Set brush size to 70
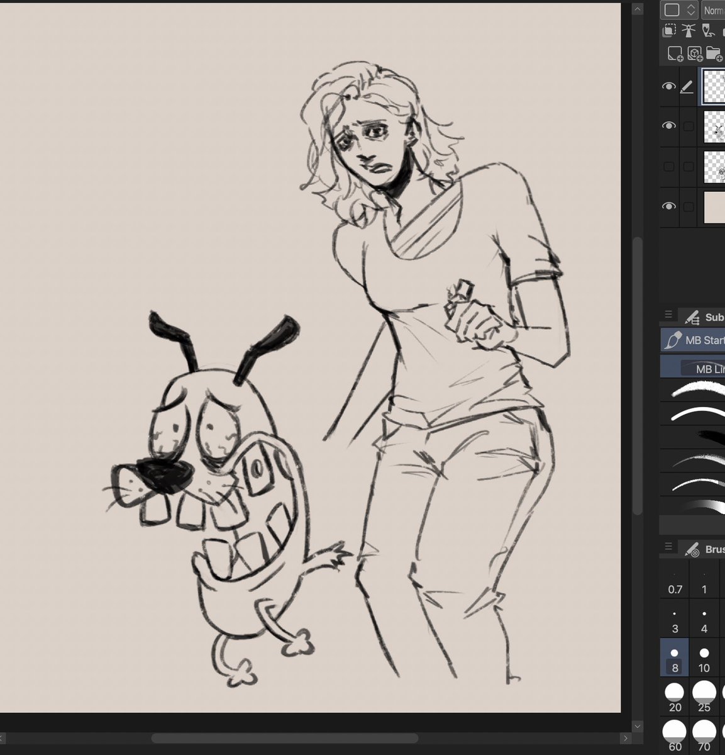 704,736
